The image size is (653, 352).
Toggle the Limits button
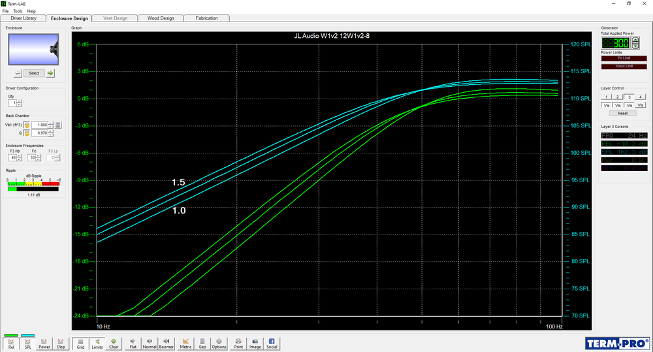pos(97,344)
